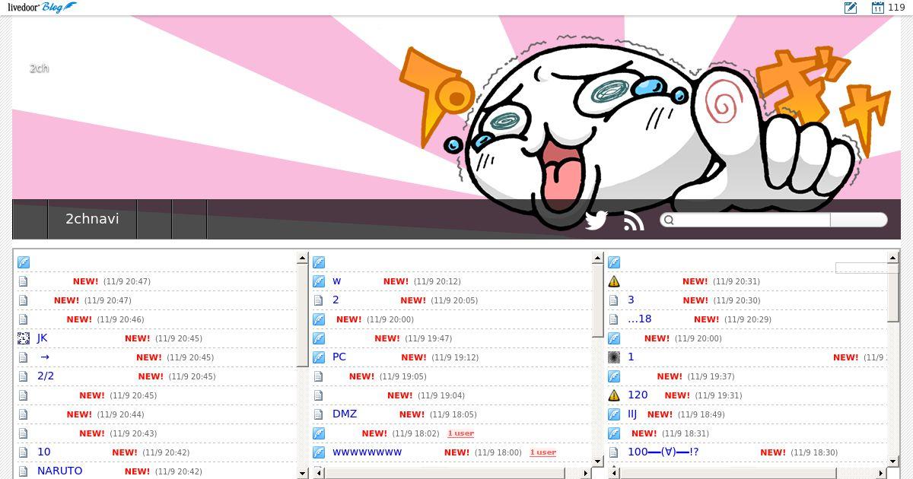The height and width of the screenshot is (479, 913).
Task: Open the 120 entry posted 19:31
Action: [x=638, y=395]
